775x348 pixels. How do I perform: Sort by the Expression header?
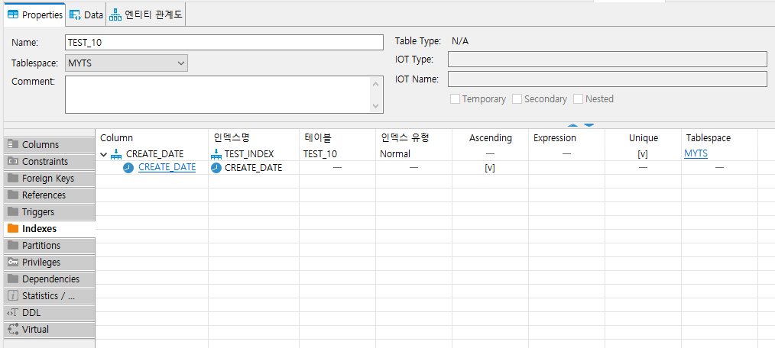[566, 138]
